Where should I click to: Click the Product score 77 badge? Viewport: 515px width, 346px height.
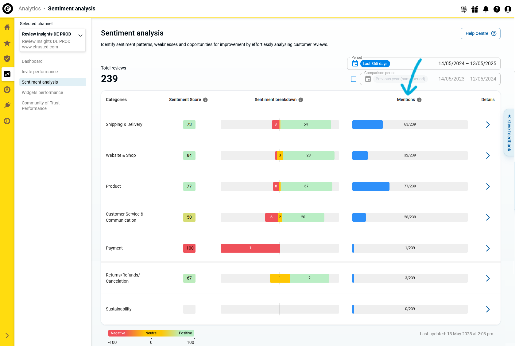[x=189, y=186]
